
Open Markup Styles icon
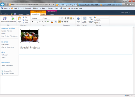pos(91,19)
